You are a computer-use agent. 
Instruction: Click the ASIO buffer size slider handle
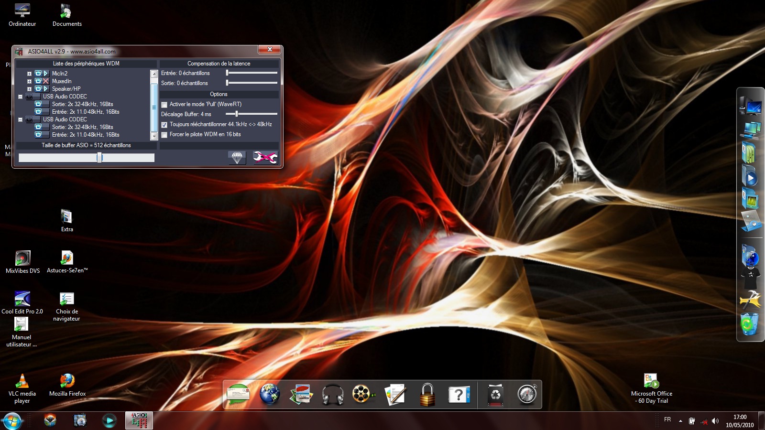[99, 158]
